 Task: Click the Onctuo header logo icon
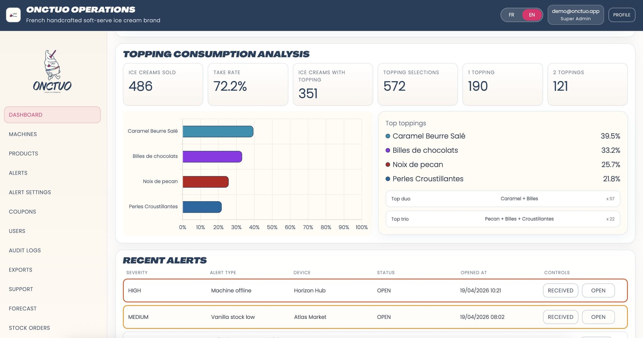13,15
